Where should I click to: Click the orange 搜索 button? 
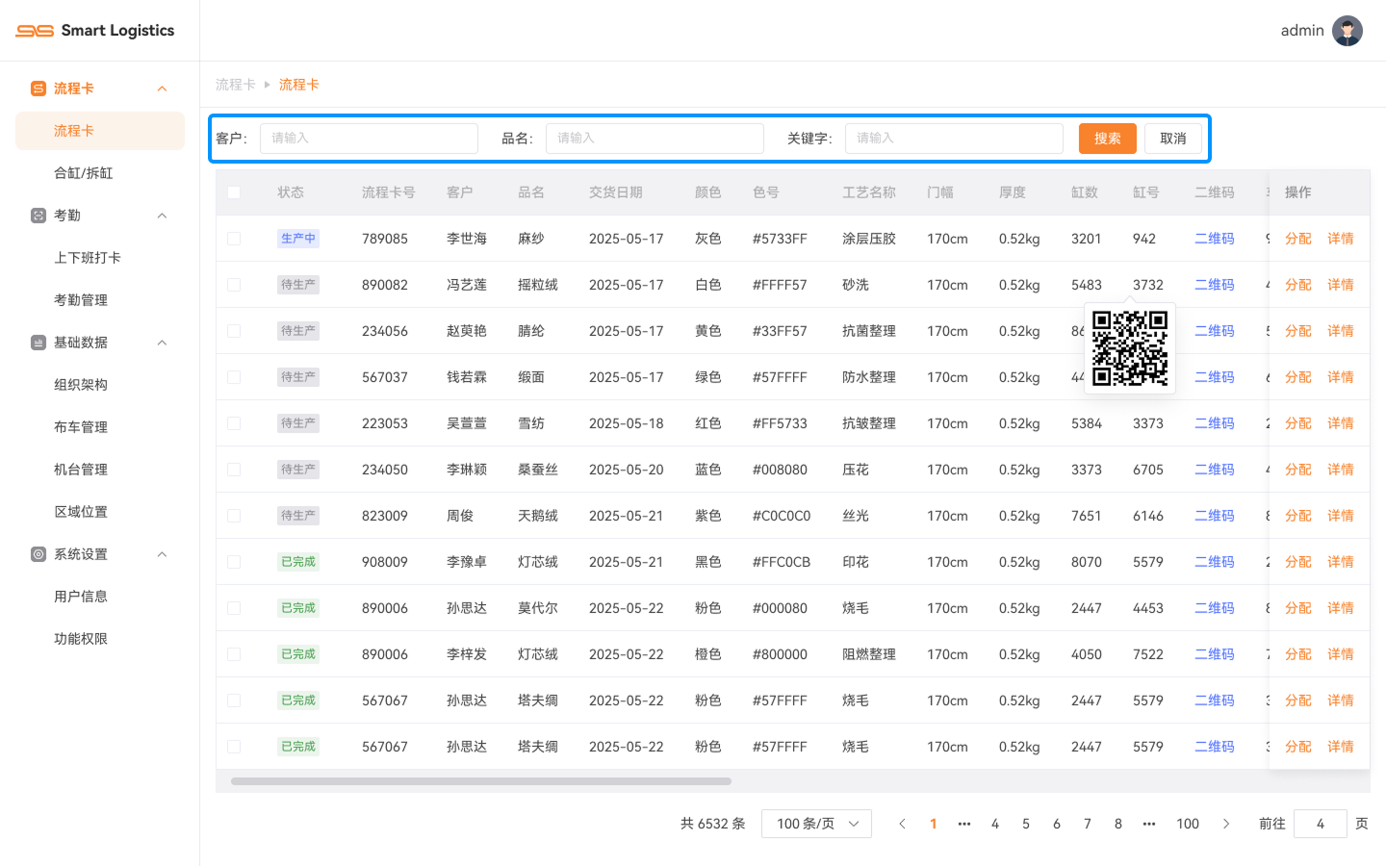1108,139
